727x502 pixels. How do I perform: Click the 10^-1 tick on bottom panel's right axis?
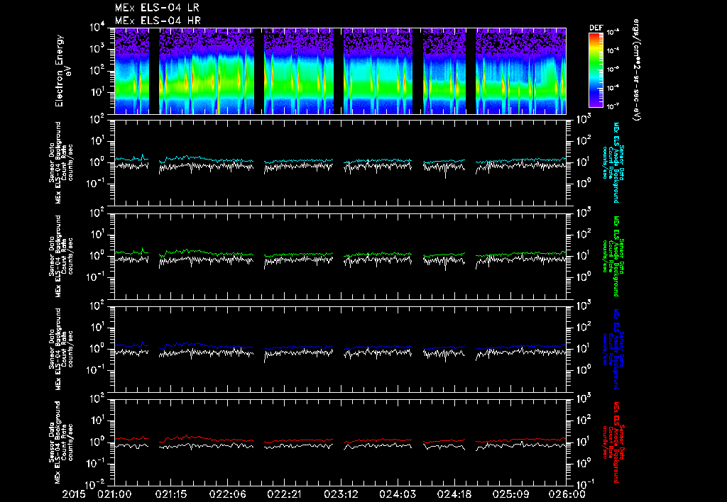click(586, 484)
